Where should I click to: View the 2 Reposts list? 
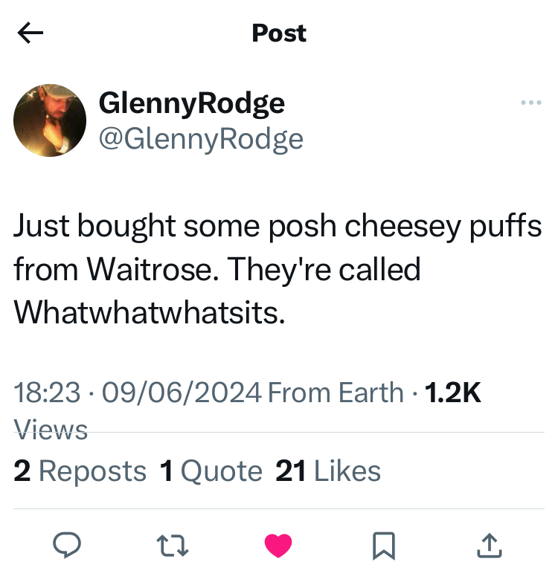[x=80, y=471]
